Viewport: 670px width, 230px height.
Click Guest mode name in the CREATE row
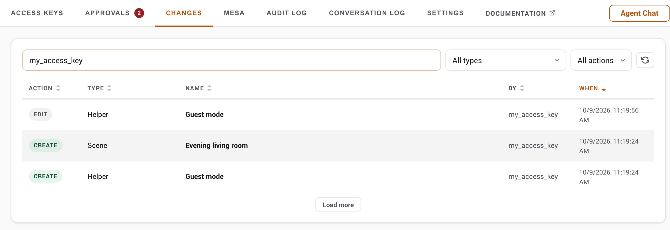204,176
